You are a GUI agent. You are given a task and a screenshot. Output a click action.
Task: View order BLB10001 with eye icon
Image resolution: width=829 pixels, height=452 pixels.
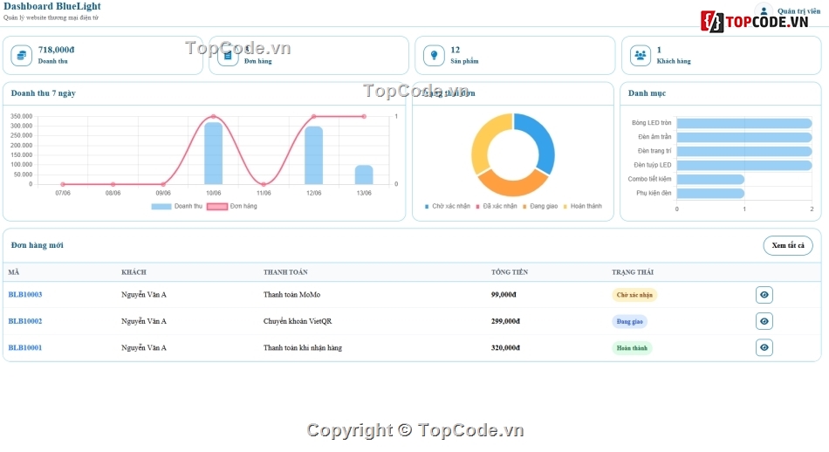(764, 347)
